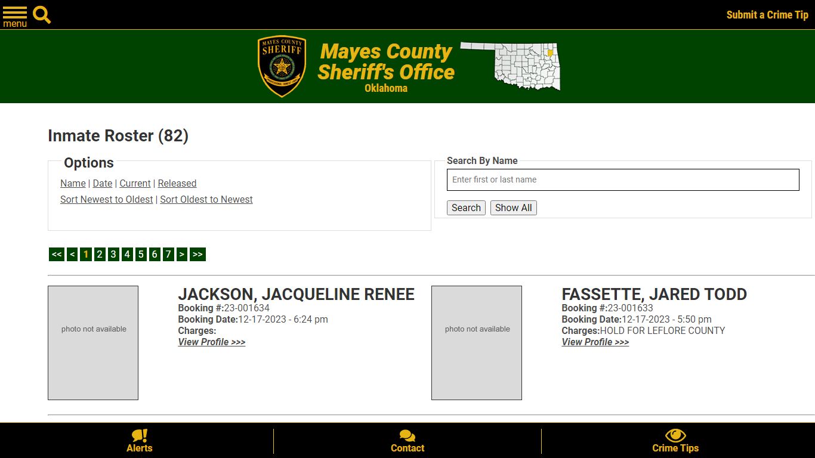Open the hamburger menu icon

[x=15, y=16]
